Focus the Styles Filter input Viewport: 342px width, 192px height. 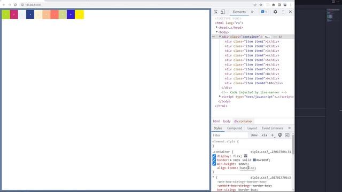230,135
